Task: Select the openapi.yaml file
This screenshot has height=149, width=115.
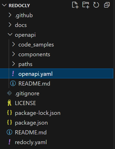Action: (57, 74)
